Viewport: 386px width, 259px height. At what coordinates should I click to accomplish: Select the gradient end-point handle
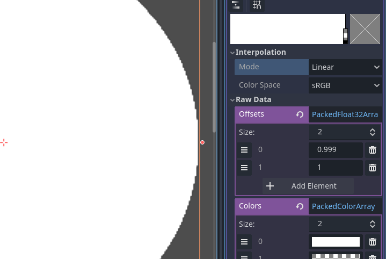(x=345, y=36)
